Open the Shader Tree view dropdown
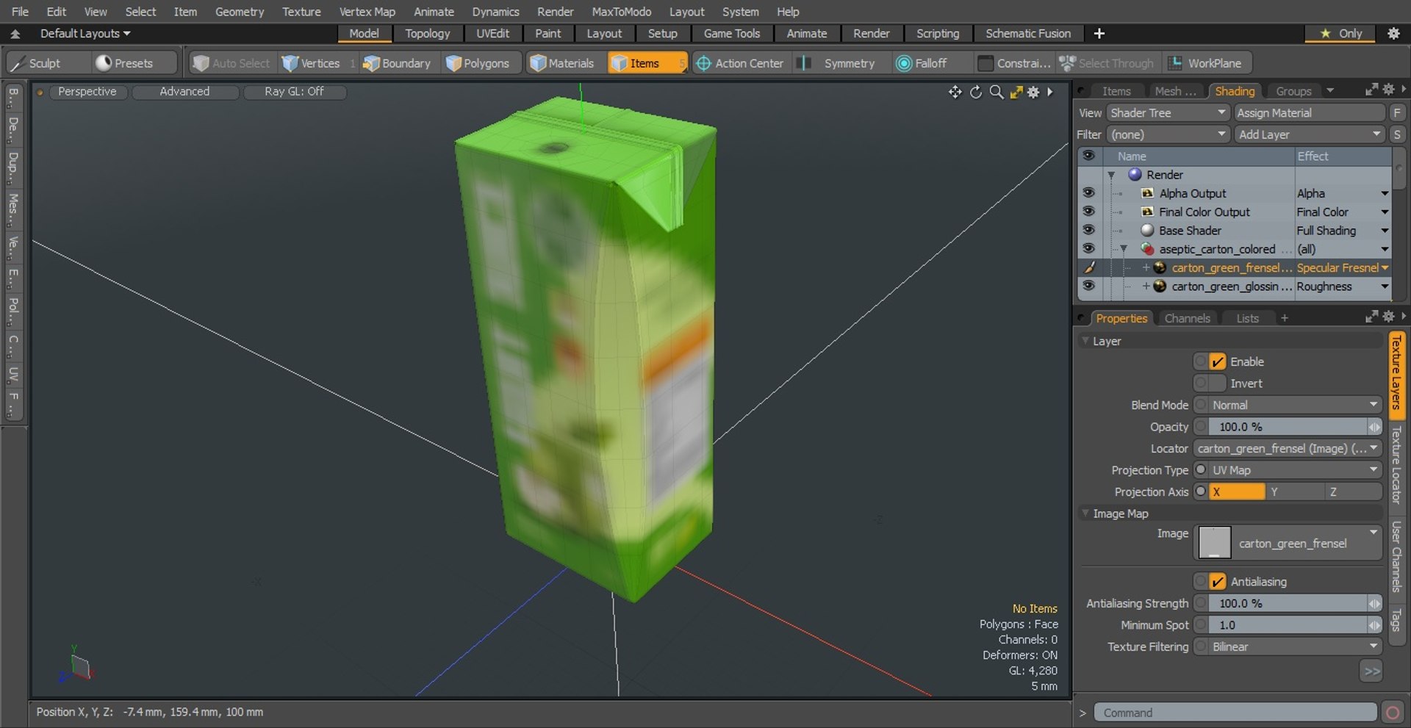Image resolution: width=1411 pixels, height=728 pixels. coord(1168,112)
